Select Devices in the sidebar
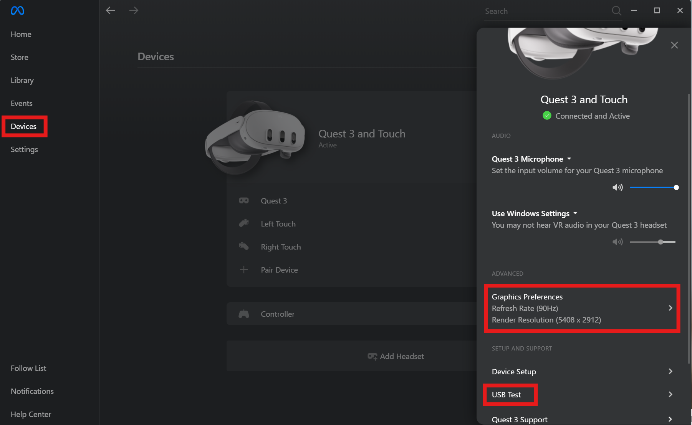 point(24,126)
